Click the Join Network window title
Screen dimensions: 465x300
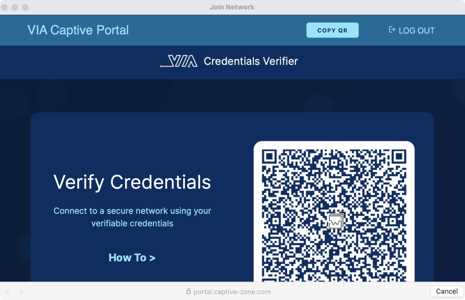click(x=232, y=7)
